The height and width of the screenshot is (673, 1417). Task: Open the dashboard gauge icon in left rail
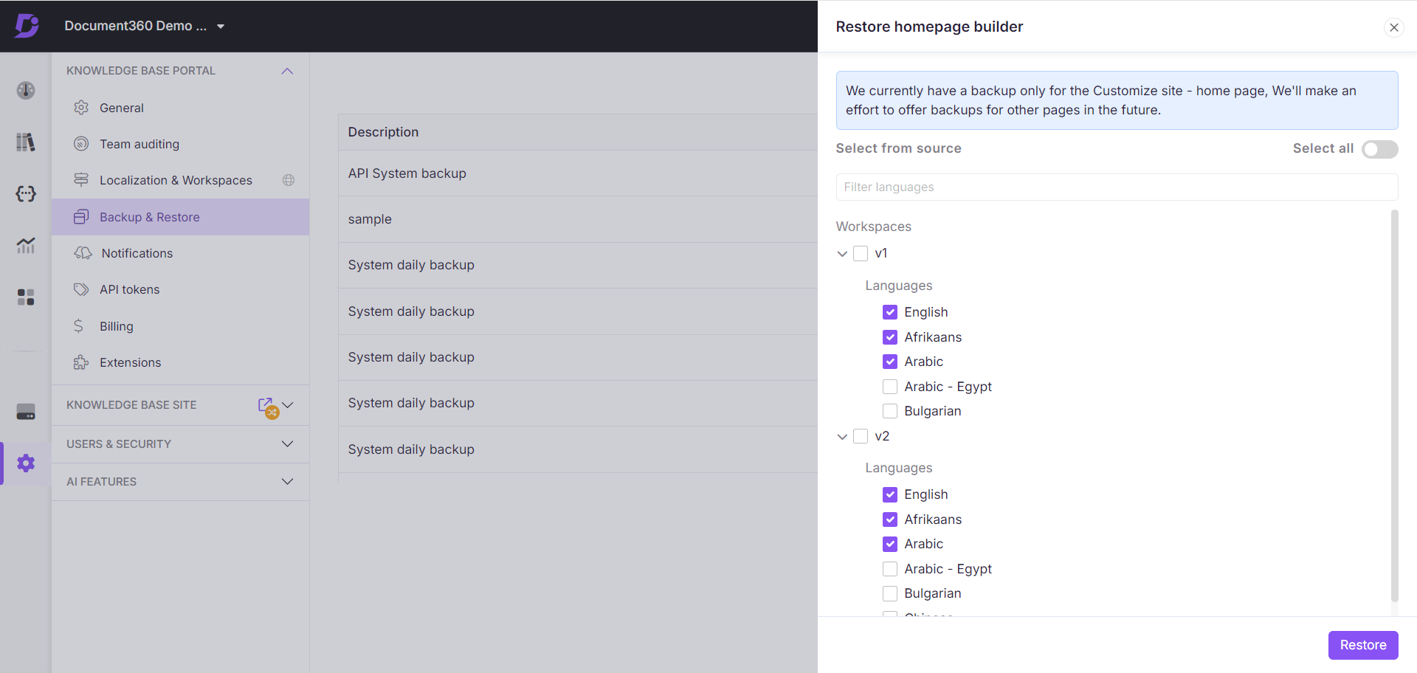click(26, 90)
